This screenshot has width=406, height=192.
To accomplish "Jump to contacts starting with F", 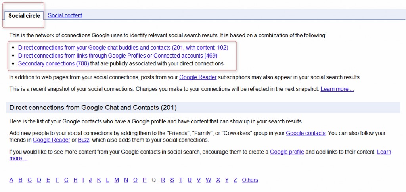I will [57, 180].
